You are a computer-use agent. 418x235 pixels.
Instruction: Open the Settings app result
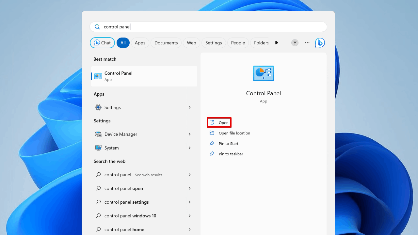pyautogui.click(x=144, y=107)
